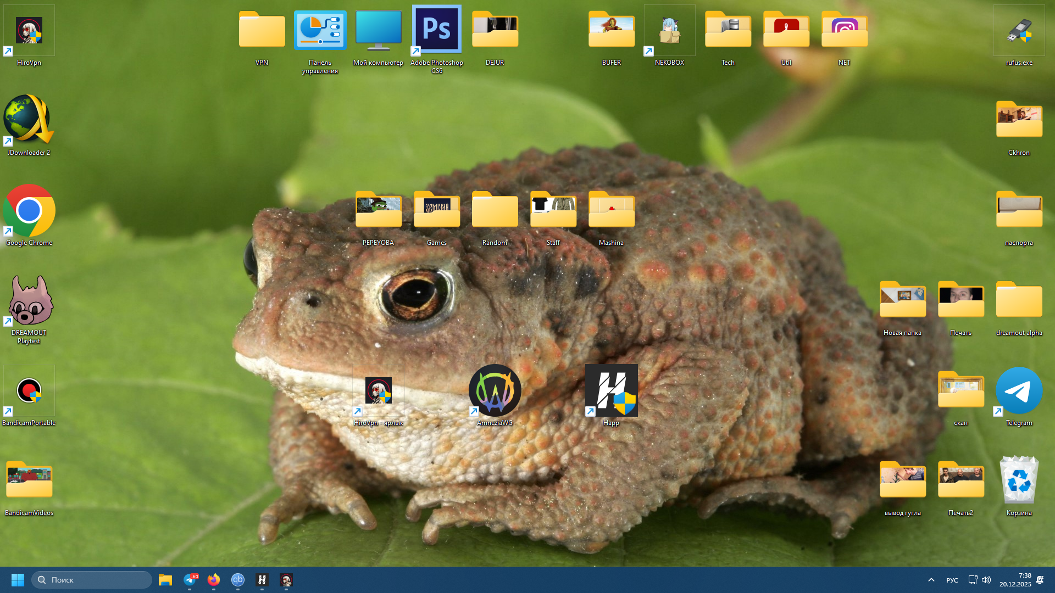Open the clock and date panel
1055x593 pixels.
[x=1015, y=580]
